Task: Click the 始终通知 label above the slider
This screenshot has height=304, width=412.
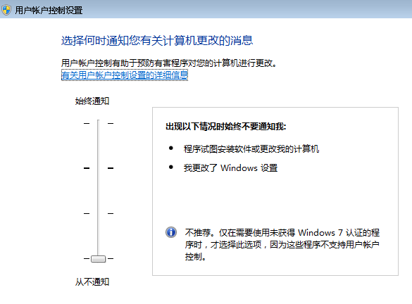Action: [92, 101]
